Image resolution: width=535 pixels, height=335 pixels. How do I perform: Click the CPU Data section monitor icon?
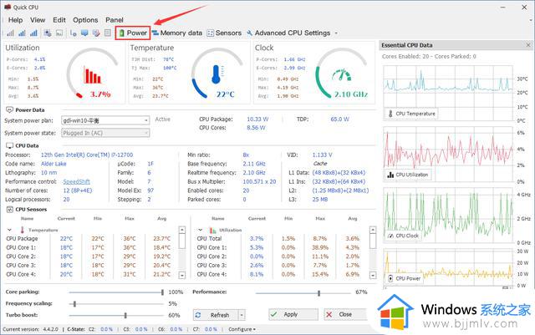[9, 145]
